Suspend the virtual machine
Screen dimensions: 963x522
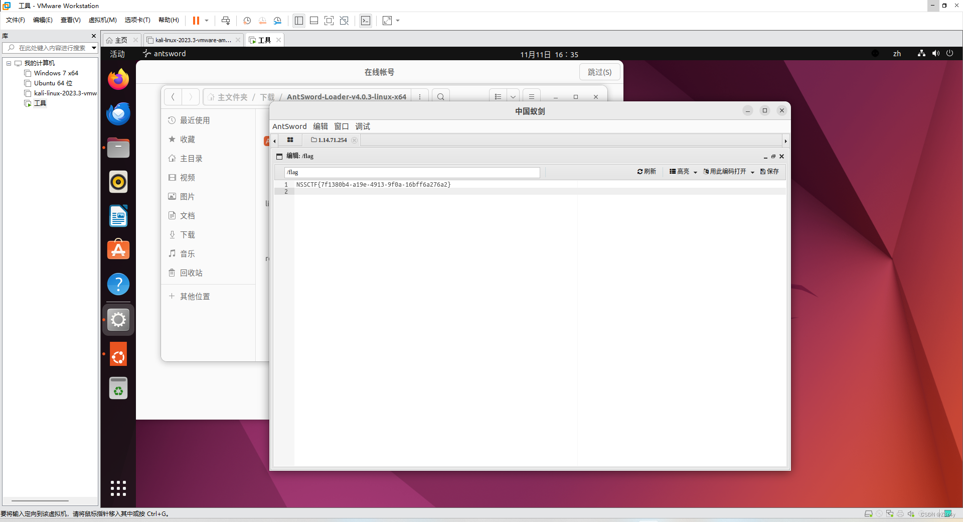click(x=197, y=21)
